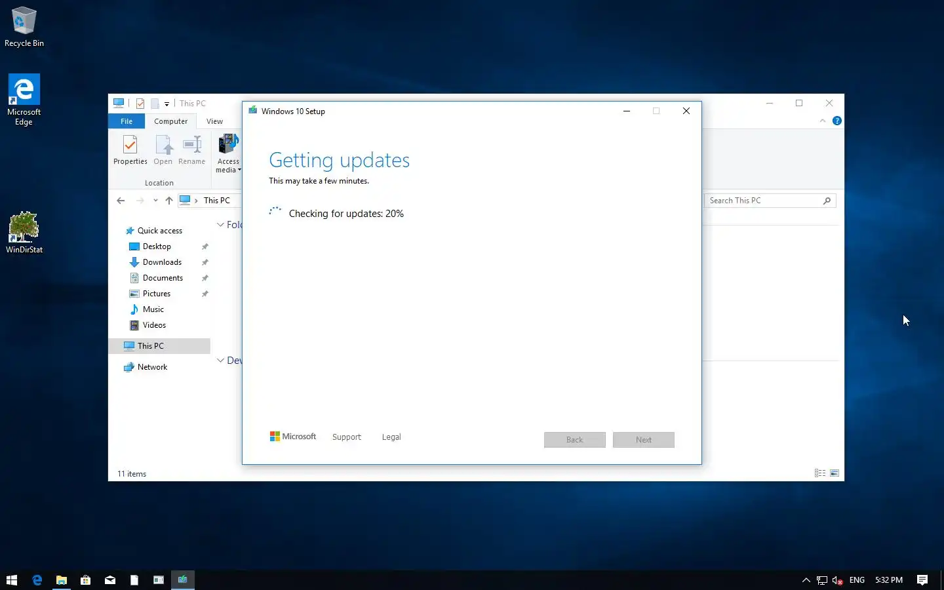Viewport: 944px width, 590px height.
Task: Select This PC in navigation pane
Action: pos(159,346)
